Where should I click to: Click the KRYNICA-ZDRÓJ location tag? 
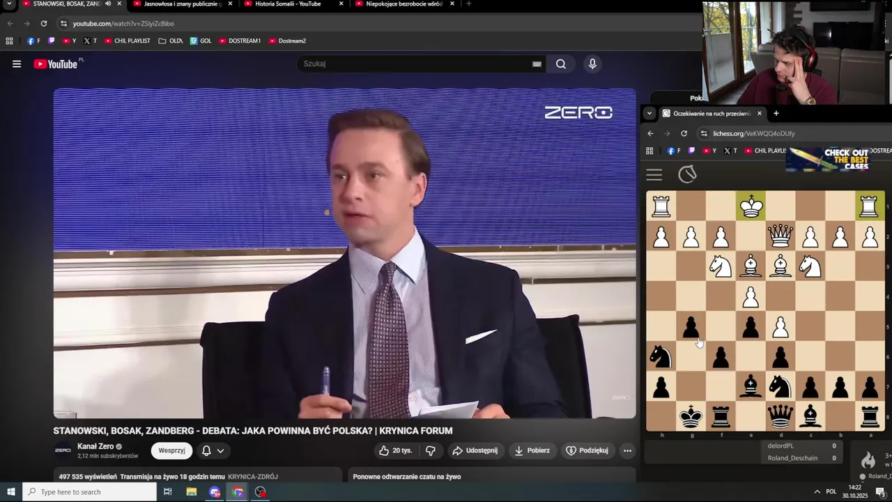253,477
